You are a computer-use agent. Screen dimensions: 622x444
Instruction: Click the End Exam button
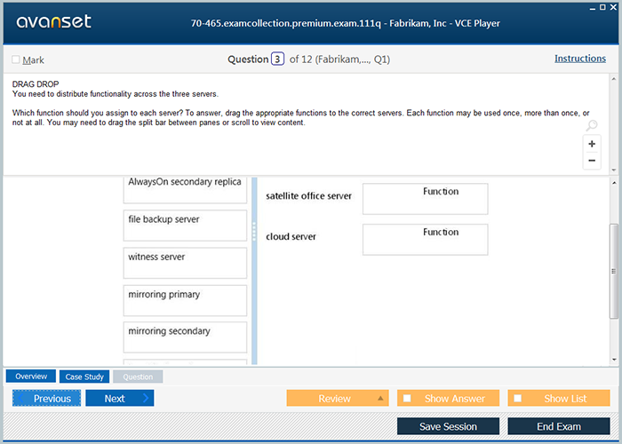click(559, 426)
